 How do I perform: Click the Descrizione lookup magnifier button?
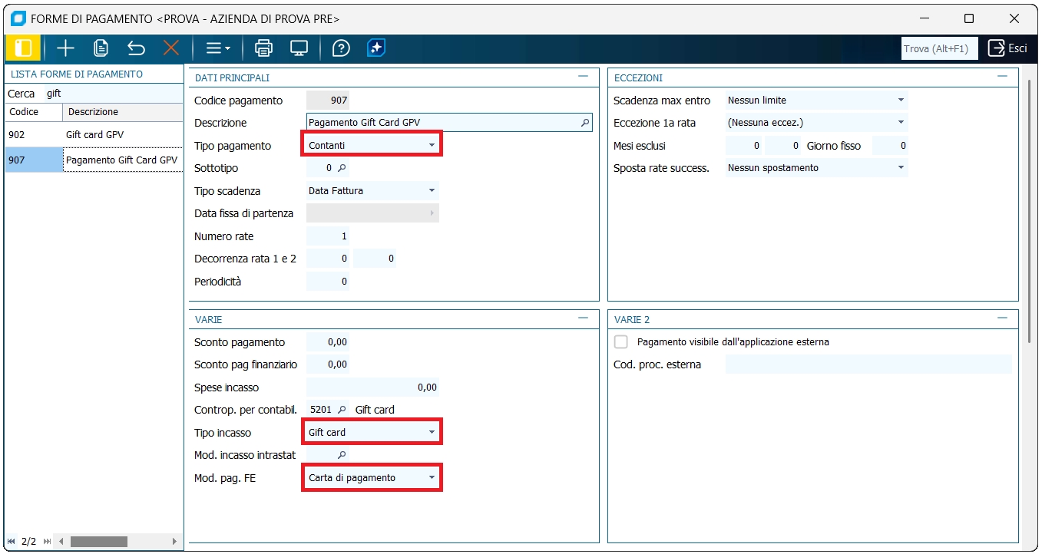(x=584, y=123)
